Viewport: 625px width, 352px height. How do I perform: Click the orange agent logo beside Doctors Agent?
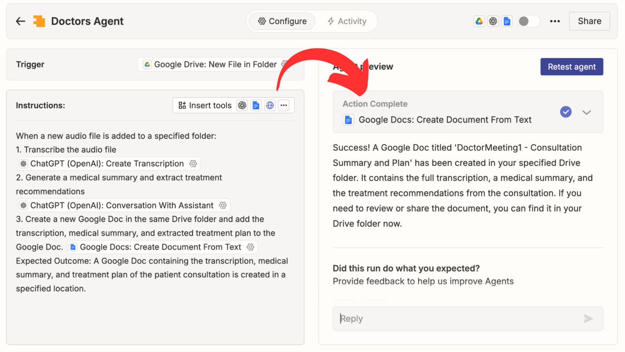pyautogui.click(x=39, y=21)
